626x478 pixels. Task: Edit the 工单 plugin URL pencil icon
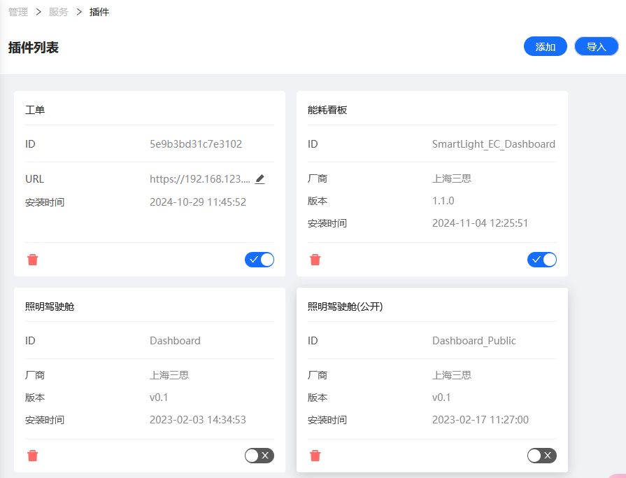point(260,179)
